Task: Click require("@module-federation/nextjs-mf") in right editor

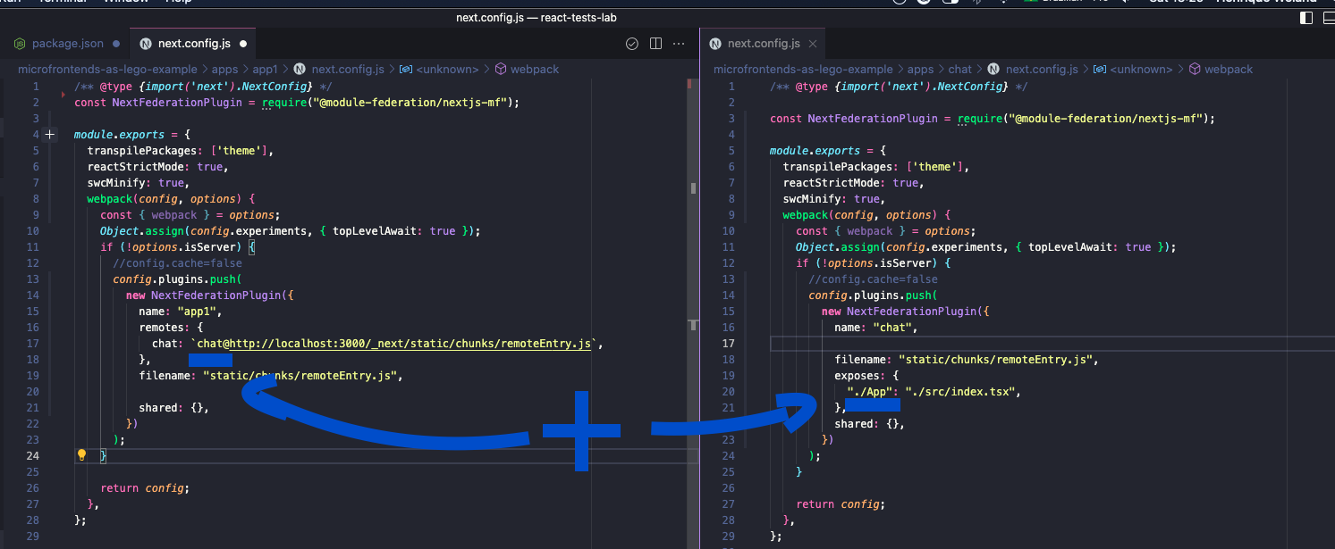Action: tap(1086, 119)
